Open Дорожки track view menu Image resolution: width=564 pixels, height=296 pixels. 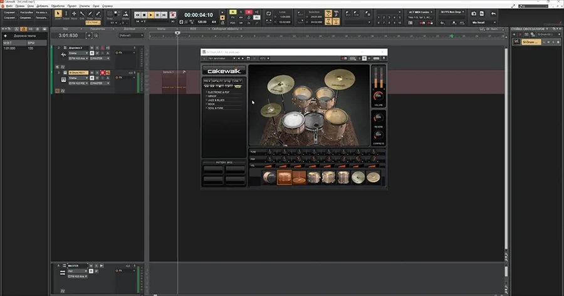point(130,29)
